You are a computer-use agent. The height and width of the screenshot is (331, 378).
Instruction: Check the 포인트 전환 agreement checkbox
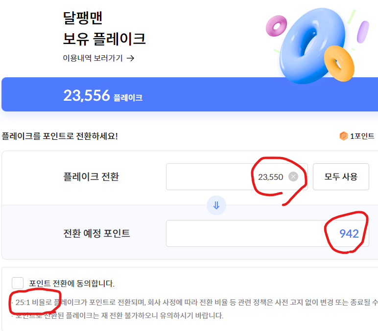pos(18,283)
